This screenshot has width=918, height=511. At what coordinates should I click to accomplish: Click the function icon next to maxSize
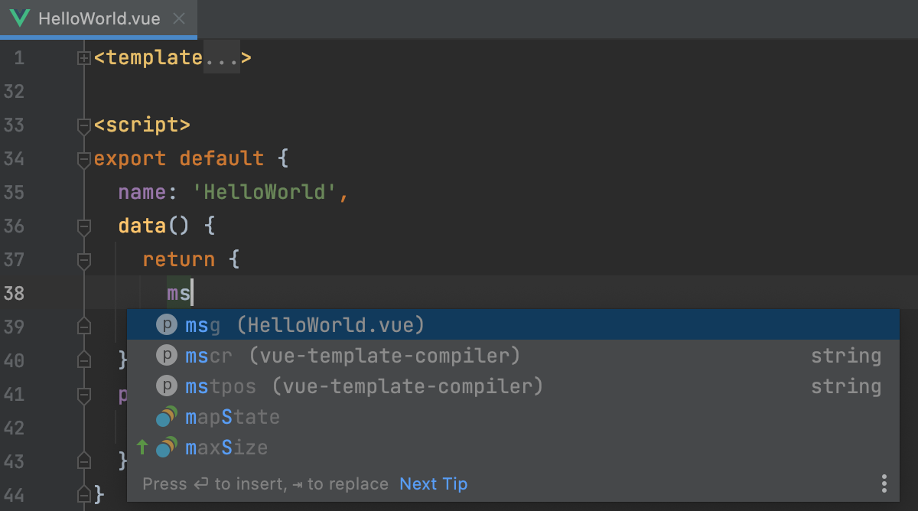pyautogui.click(x=166, y=447)
